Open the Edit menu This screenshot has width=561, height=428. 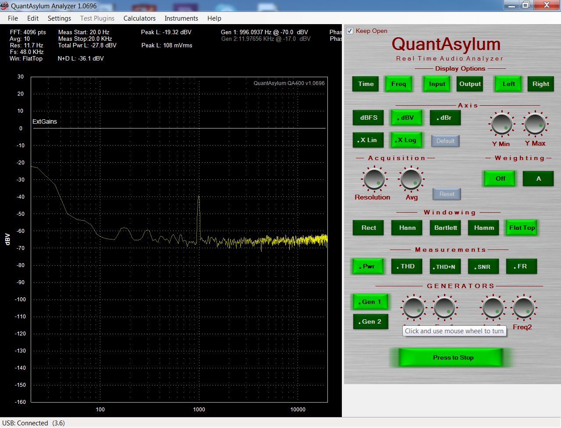(33, 18)
